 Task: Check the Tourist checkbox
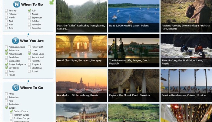pyautogui.click(x=29, y=71)
